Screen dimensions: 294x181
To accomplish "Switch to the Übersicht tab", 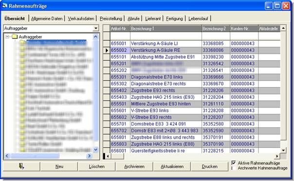I will coord(15,18).
